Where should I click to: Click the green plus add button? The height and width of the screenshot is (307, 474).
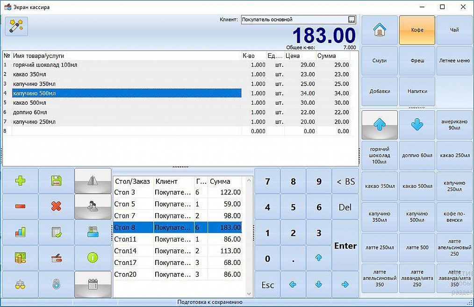tap(20, 181)
